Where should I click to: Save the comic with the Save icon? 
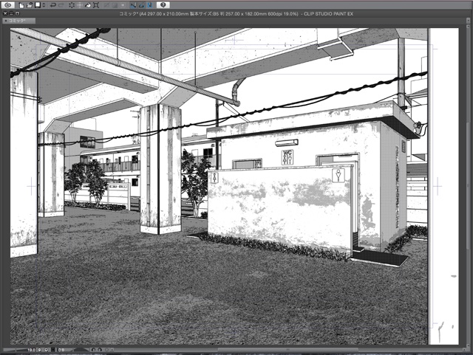38,5
